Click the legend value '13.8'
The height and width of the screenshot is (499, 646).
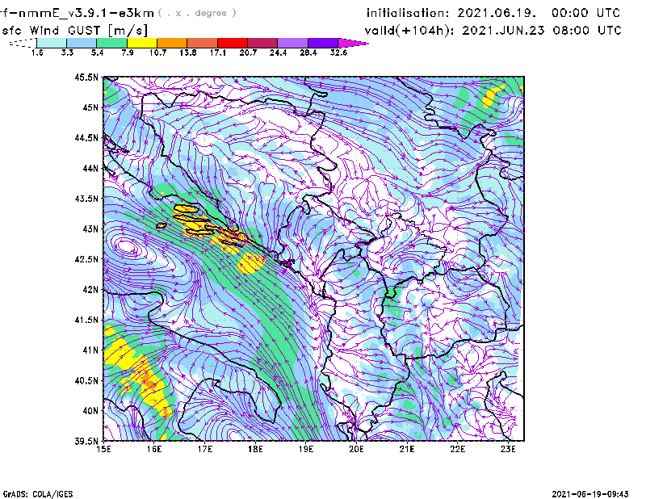[187, 52]
